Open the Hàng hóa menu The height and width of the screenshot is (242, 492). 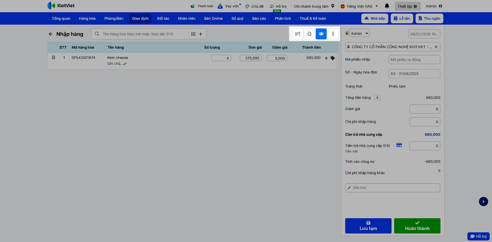(87, 18)
